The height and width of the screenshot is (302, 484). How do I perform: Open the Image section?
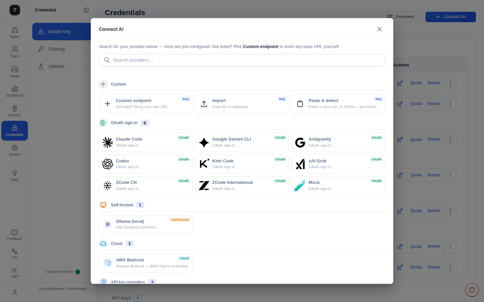(14, 72)
